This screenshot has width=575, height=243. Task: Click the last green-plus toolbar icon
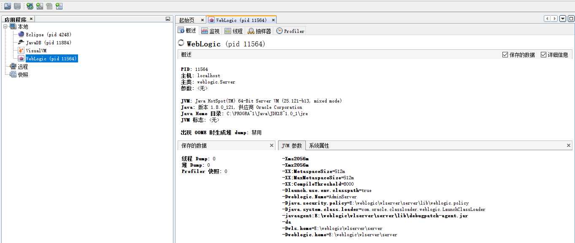[x=59, y=6]
